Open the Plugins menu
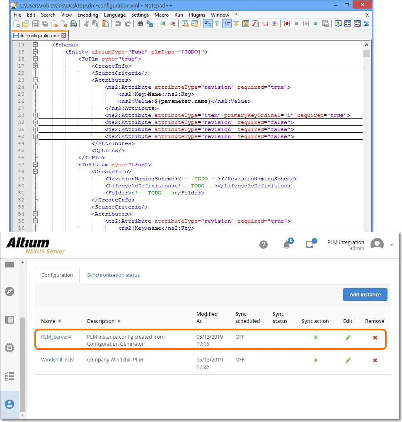 pyautogui.click(x=197, y=15)
